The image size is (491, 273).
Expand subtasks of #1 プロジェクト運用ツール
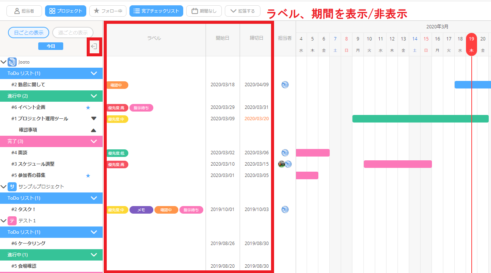pos(94,119)
